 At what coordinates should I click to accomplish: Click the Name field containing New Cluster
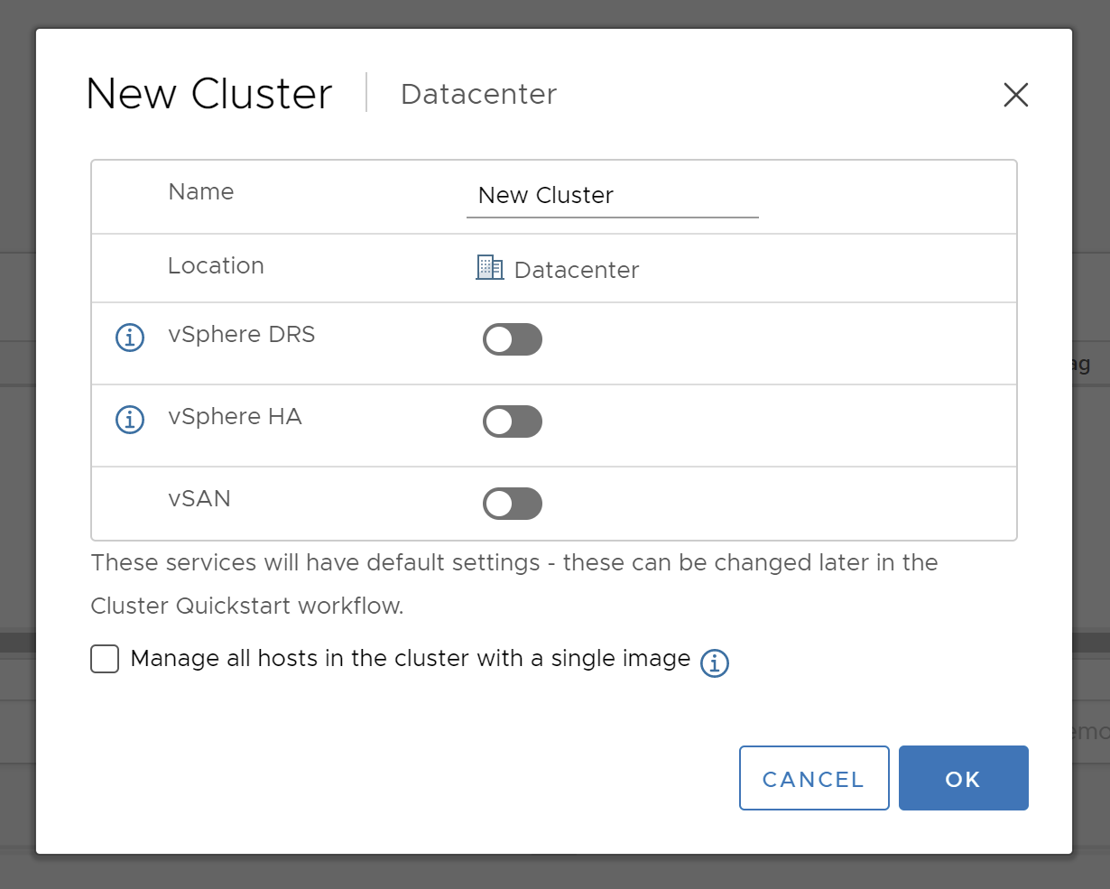coord(612,196)
